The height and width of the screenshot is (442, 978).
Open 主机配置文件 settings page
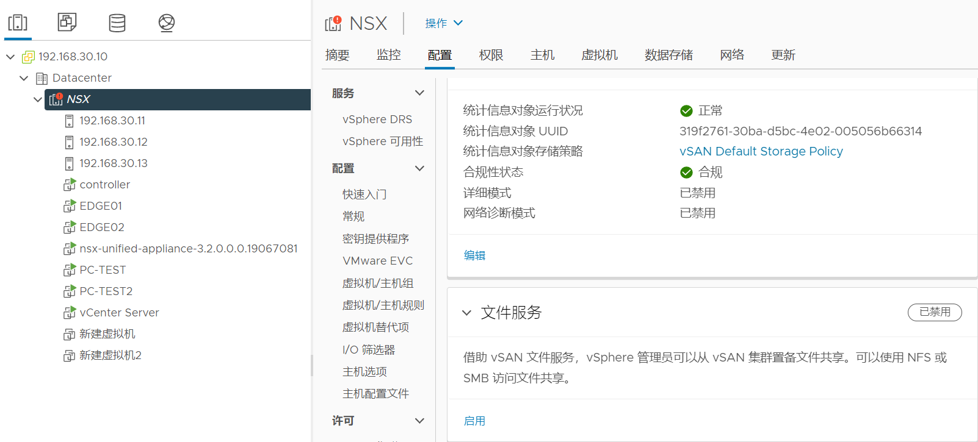coord(375,394)
